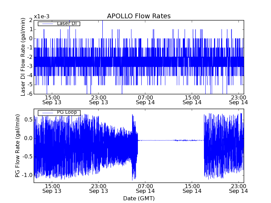This screenshot has width=271, height=203.
Task: Click the bottom chart's 0.5 y-axis tick
Action: (28, 120)
